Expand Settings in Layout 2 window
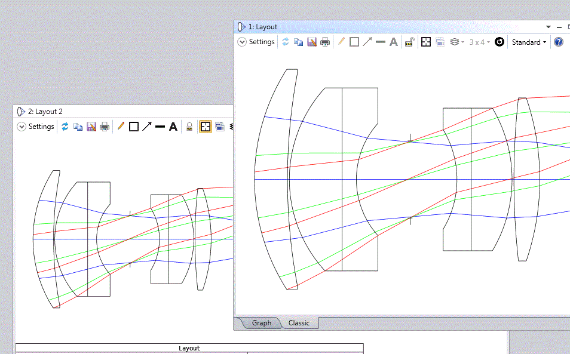The image size is (570, 354). point(36,127)
